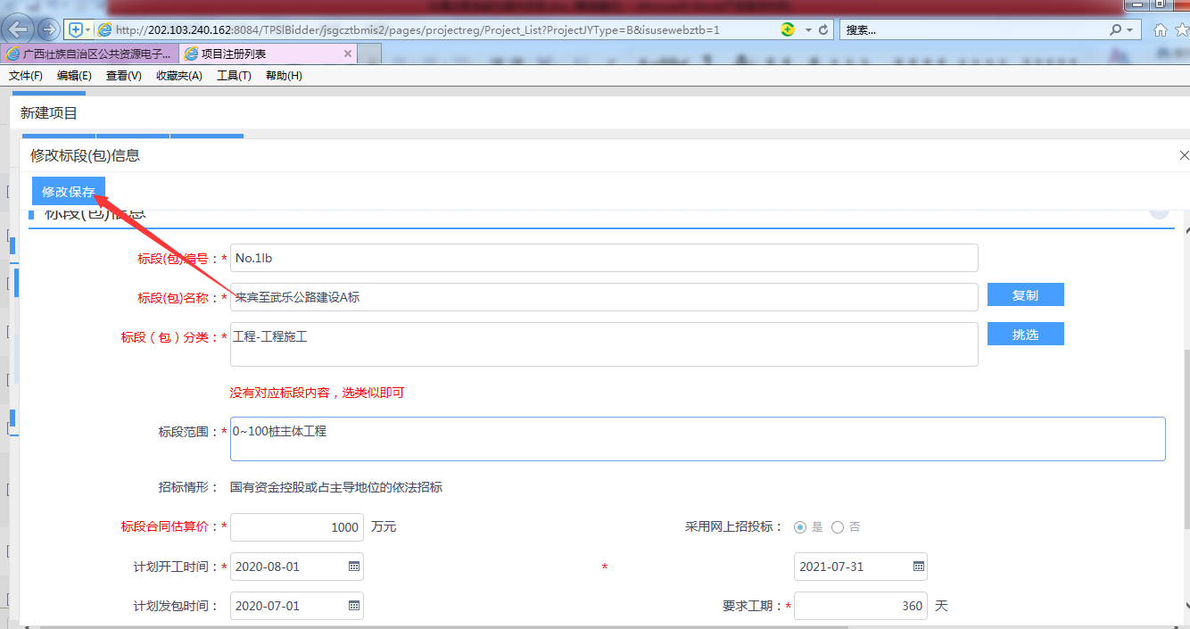1190x629 pixels.
Task: Click the browser back arrow button
Action: tap(20, 29)
